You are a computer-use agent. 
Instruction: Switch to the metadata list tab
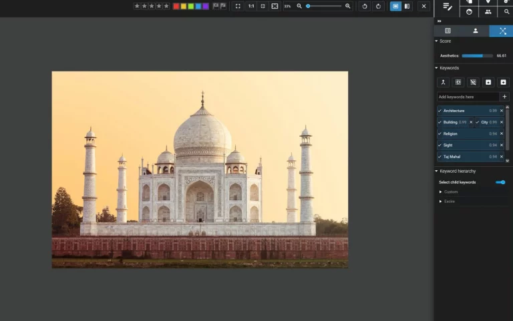tap(448, 31)
